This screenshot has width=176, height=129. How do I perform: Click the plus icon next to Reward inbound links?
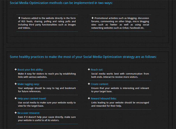(x=89, y=98)
